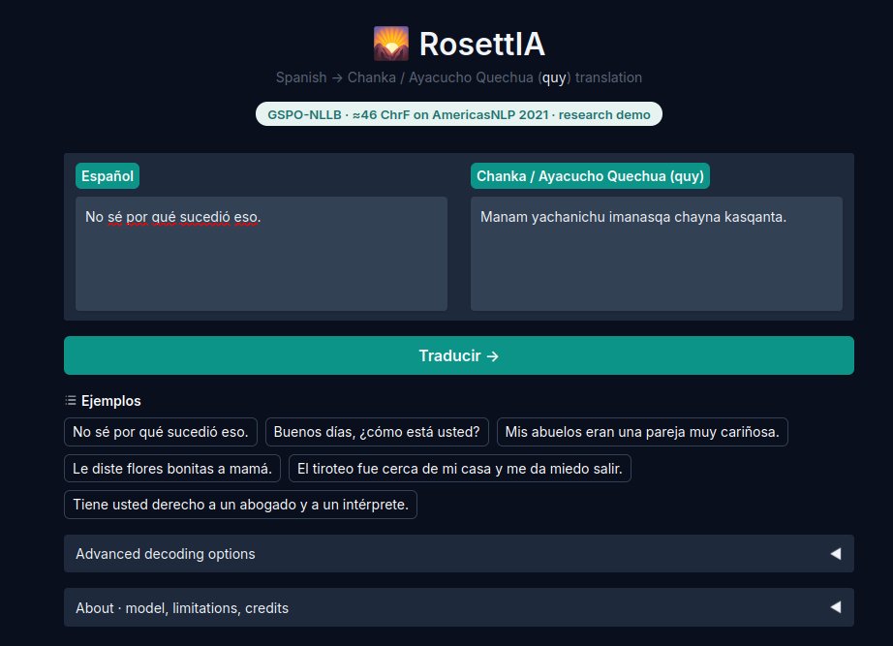Expand Advanced decoding options accordion
Screen dimensions: 893x646
click(x=458, y=554)
